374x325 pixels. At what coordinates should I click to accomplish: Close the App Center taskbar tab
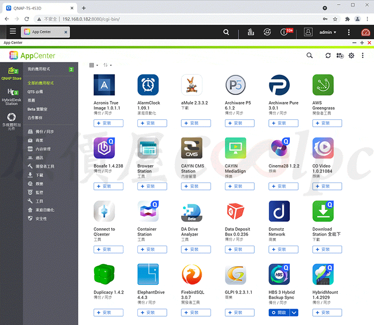click(66, 32)
